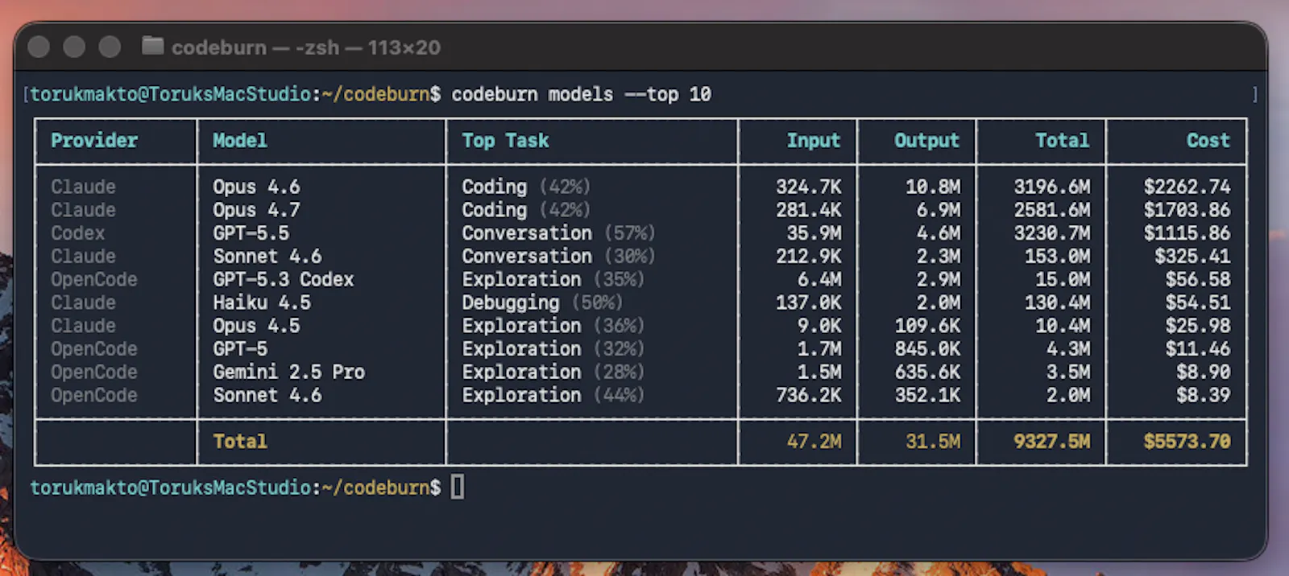
Task: Click the typed command 'codeburn models --top 10'
Action: click(581, 94)
